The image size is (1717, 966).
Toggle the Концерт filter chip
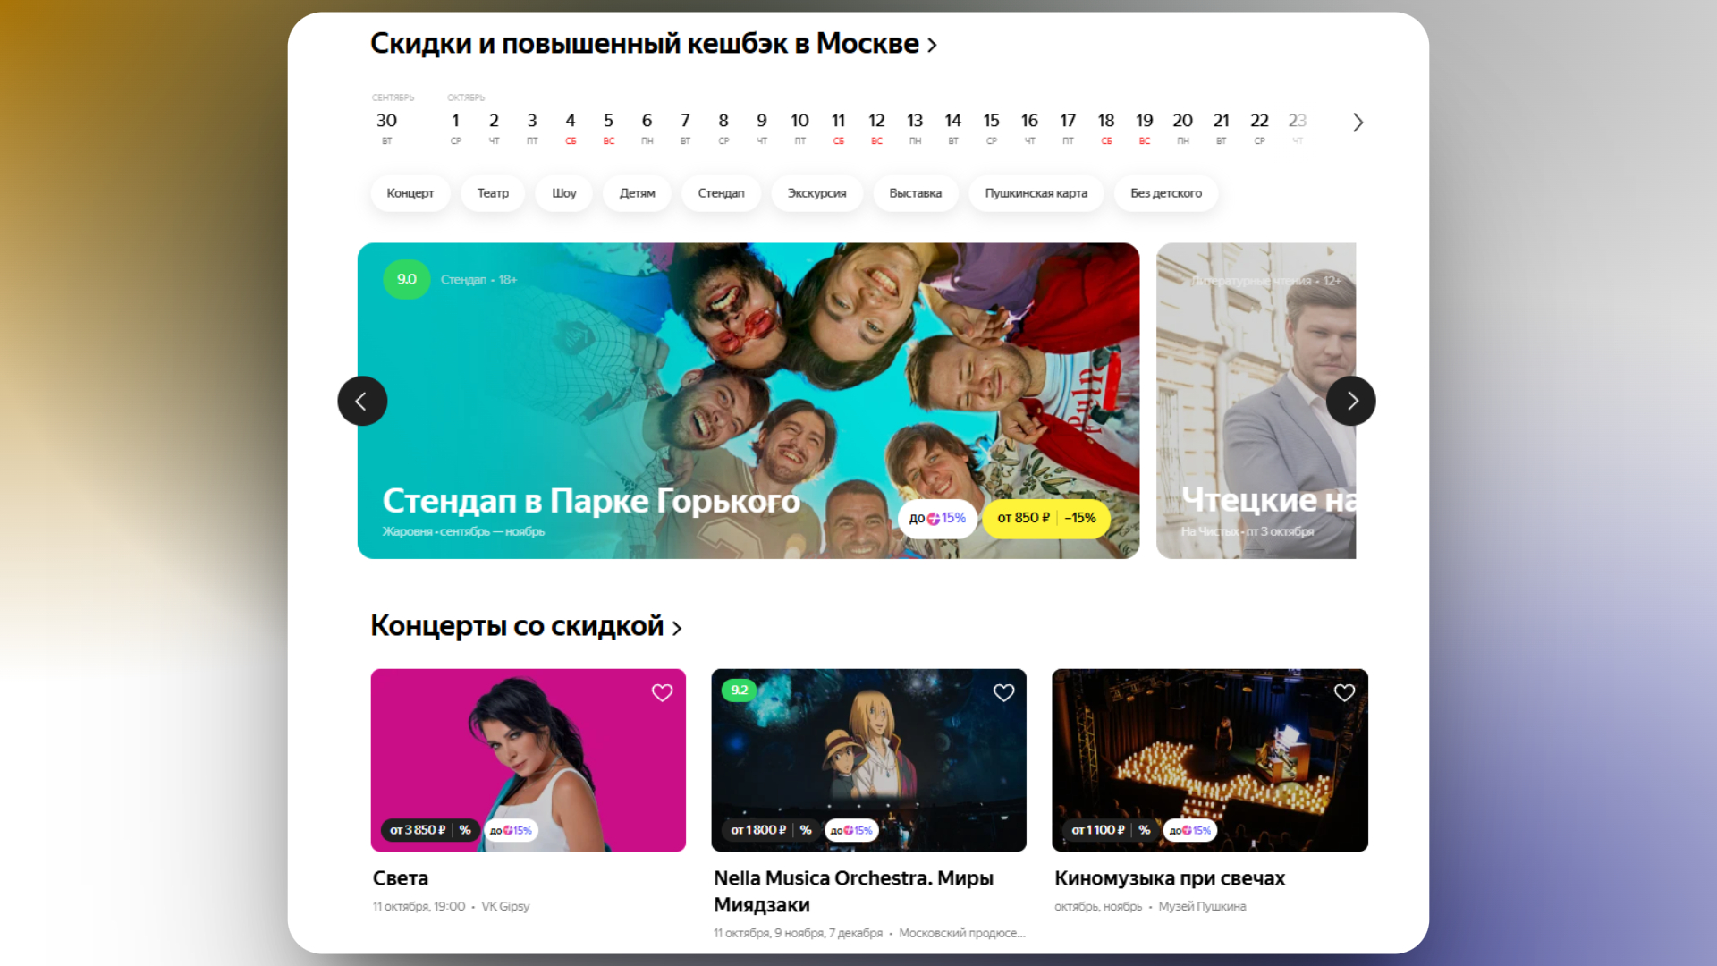(410, 193)
